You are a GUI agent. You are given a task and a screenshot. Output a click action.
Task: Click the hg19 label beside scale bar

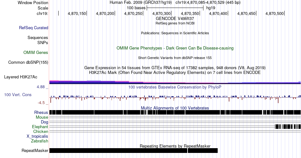(x=211, y=8)
